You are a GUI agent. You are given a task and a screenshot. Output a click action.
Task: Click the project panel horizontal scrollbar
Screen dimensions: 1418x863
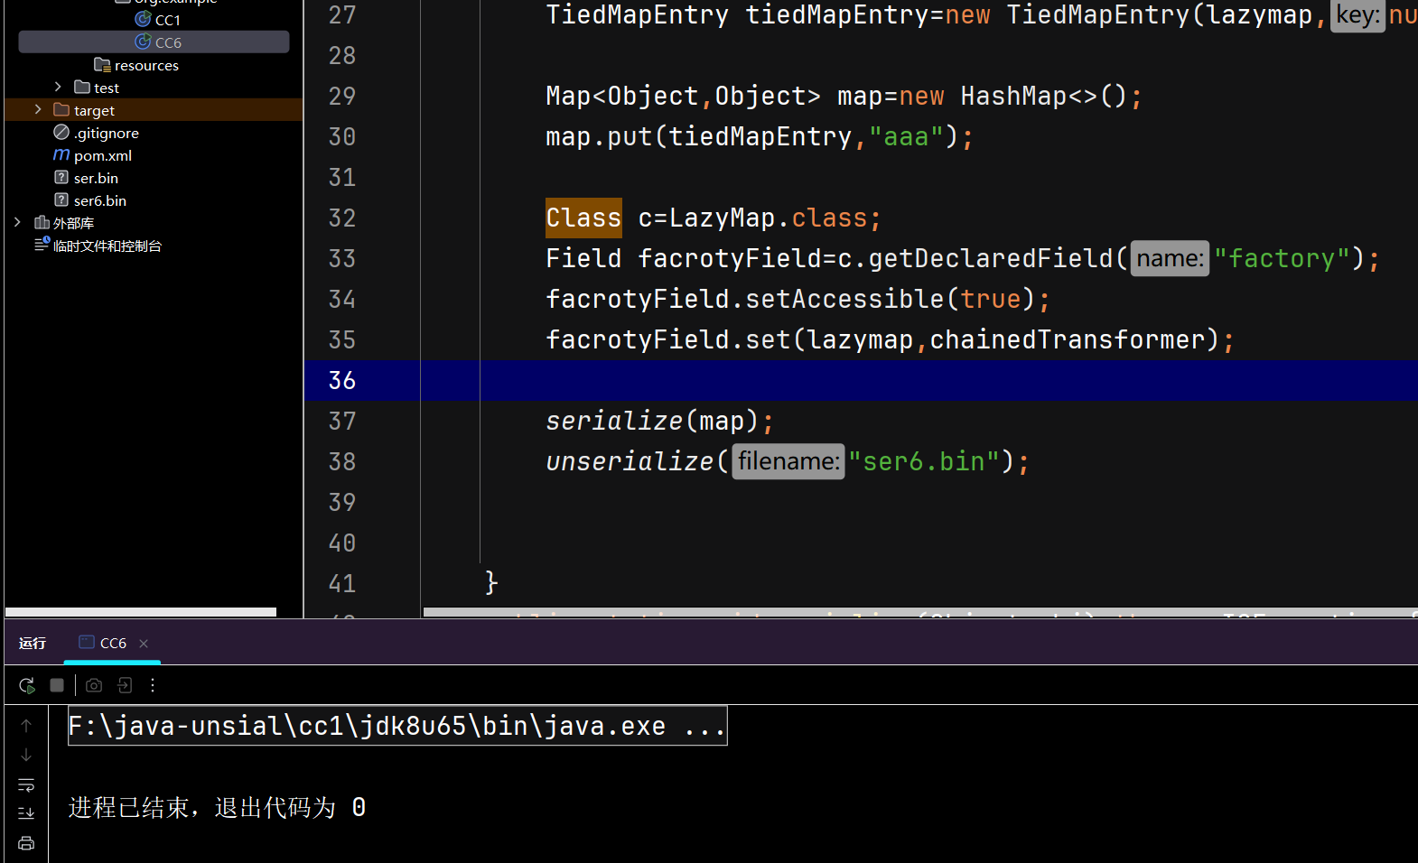click(141, 612)
